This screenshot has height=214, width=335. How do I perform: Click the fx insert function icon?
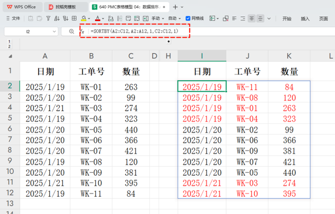point(83,31)
